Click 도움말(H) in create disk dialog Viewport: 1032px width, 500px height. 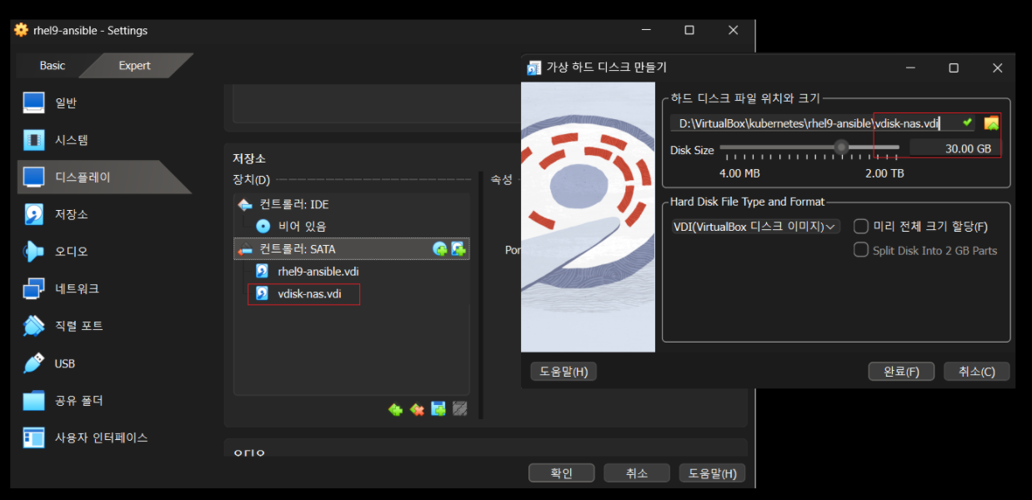[x=564, y=372]
